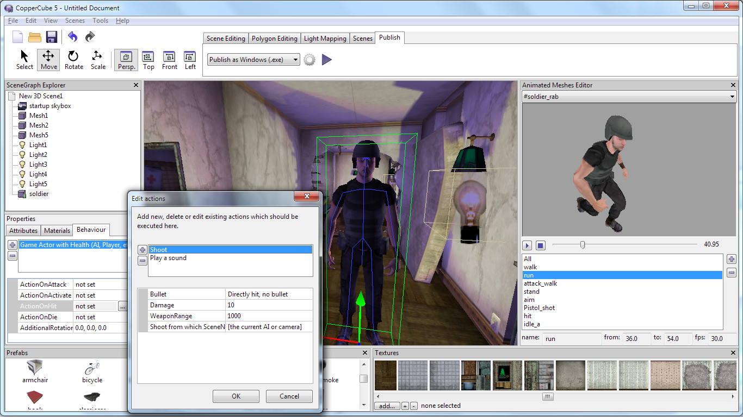Switch to the Front view
This screenshot has height=417, width=743.
(169, 60)
